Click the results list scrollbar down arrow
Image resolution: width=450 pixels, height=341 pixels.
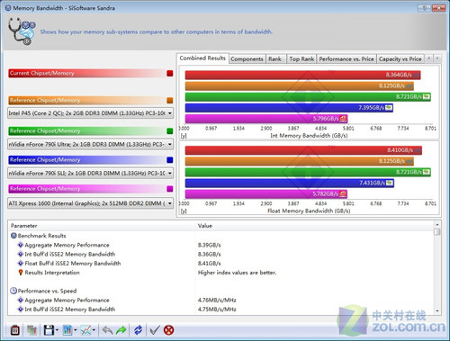coord(437,311)
